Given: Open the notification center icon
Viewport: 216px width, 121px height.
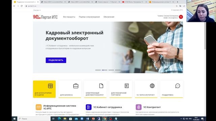Looking at the screenshot, I should [202, 119].
